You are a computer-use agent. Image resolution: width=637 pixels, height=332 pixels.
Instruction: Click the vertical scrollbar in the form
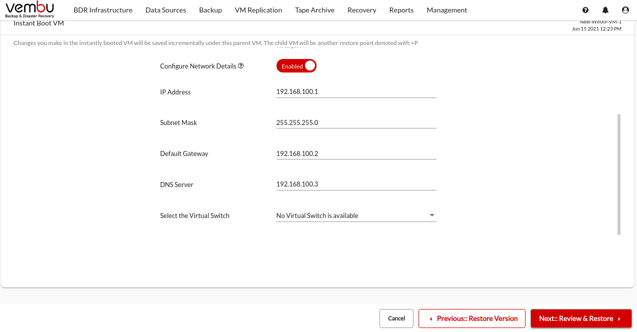[x=619, y=174]
